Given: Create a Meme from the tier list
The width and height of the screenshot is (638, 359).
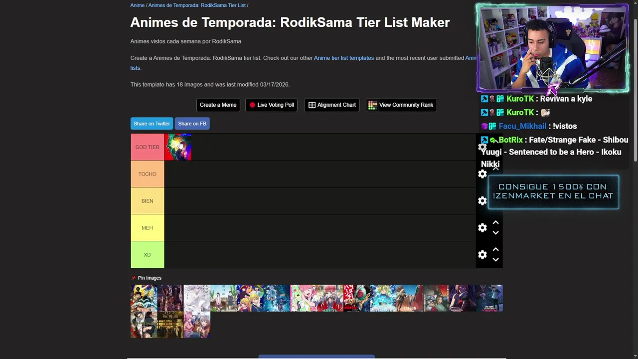Looking at the screenshot, I should point(218,105).
